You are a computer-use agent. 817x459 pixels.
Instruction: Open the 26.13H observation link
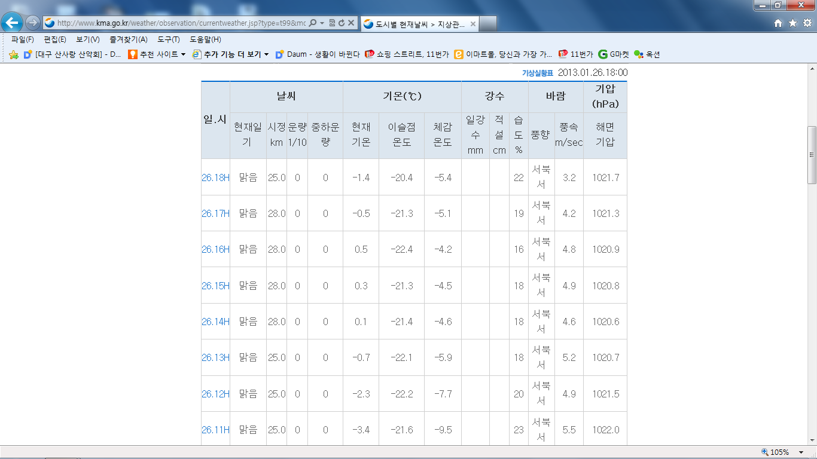pyautogui.click(x=215, y=357)
